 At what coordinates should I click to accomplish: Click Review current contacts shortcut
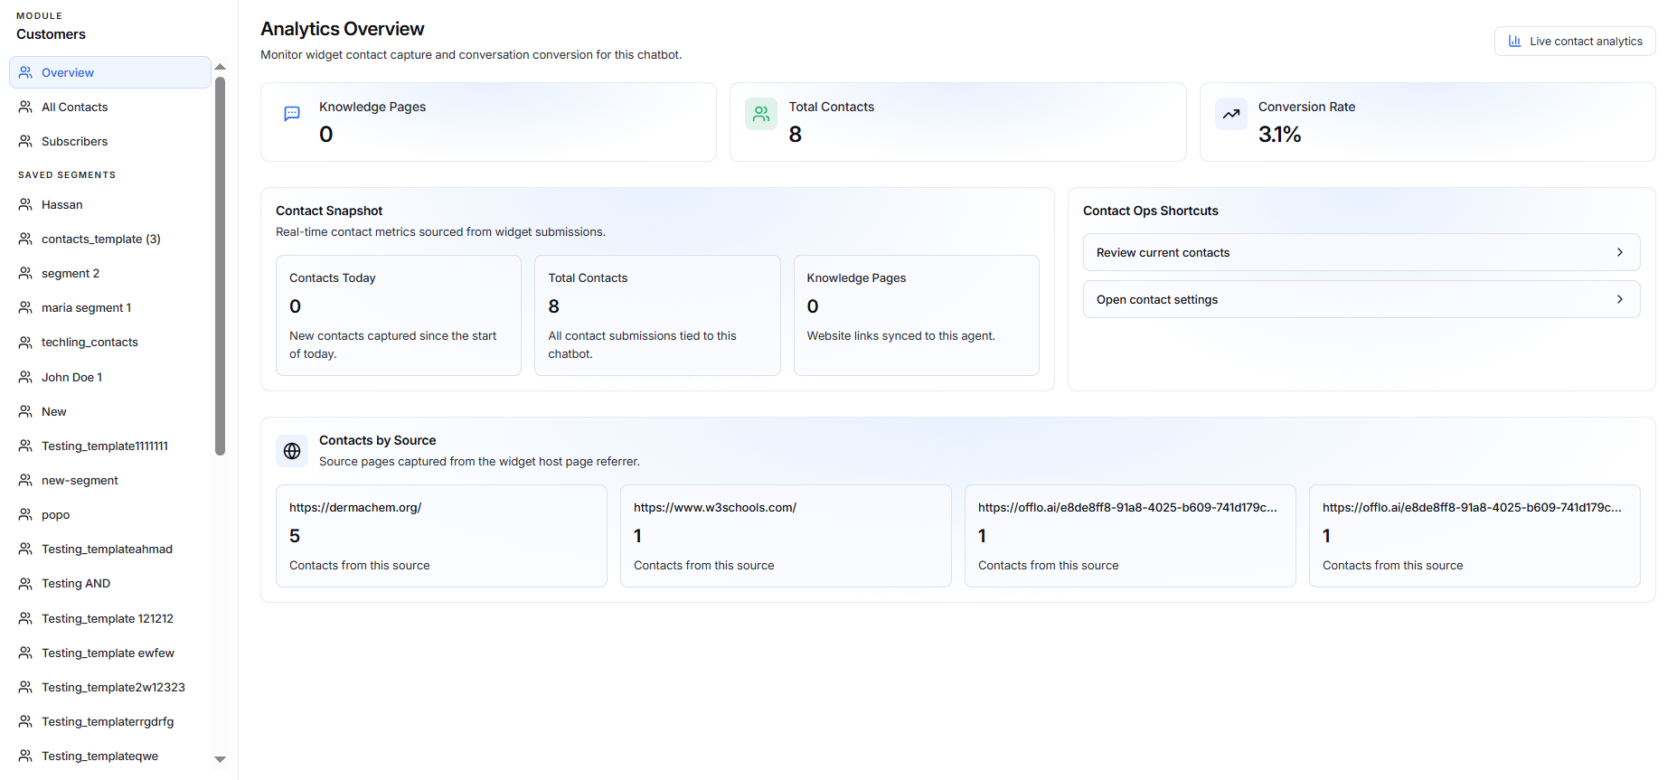[1361, 252]
